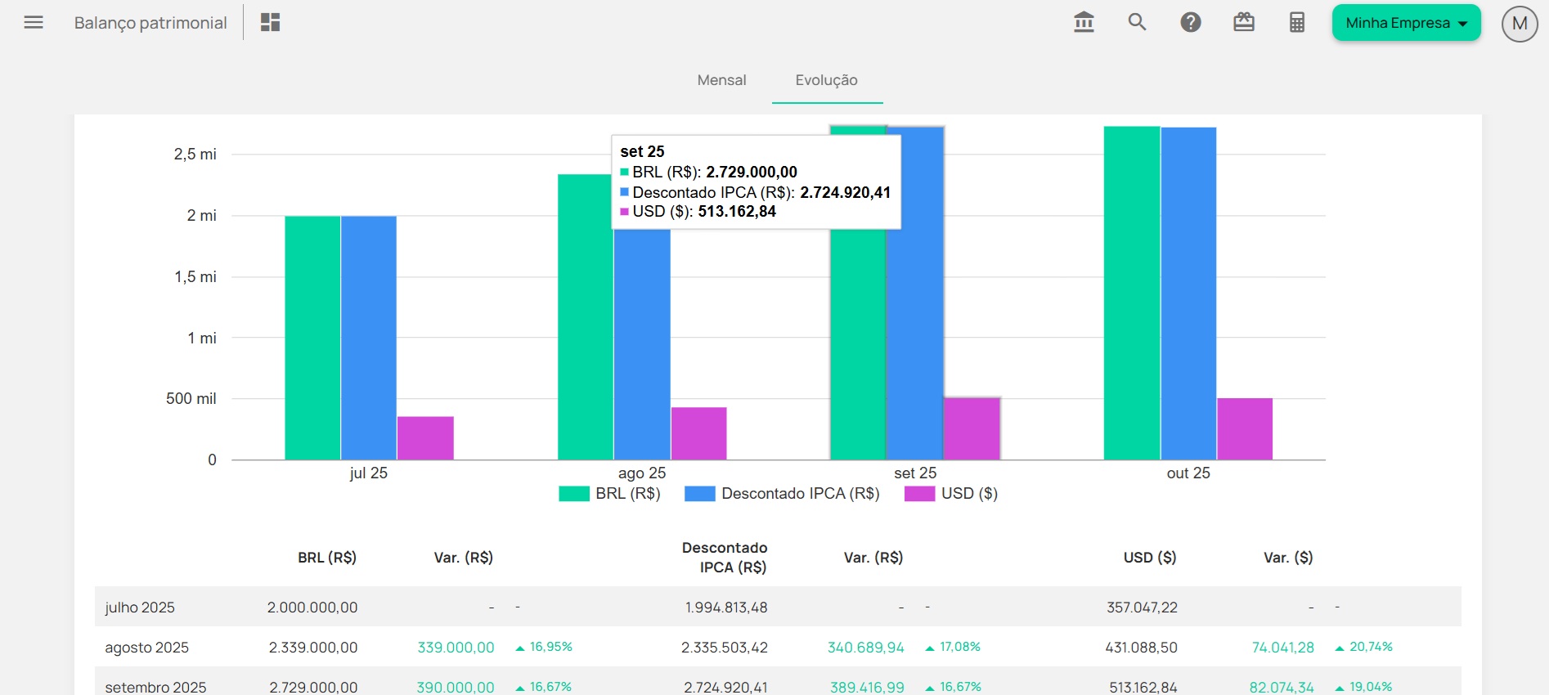Screen dimensions: 1549x695
Task: Open help question mark icon
Action: pos(1191,23)
